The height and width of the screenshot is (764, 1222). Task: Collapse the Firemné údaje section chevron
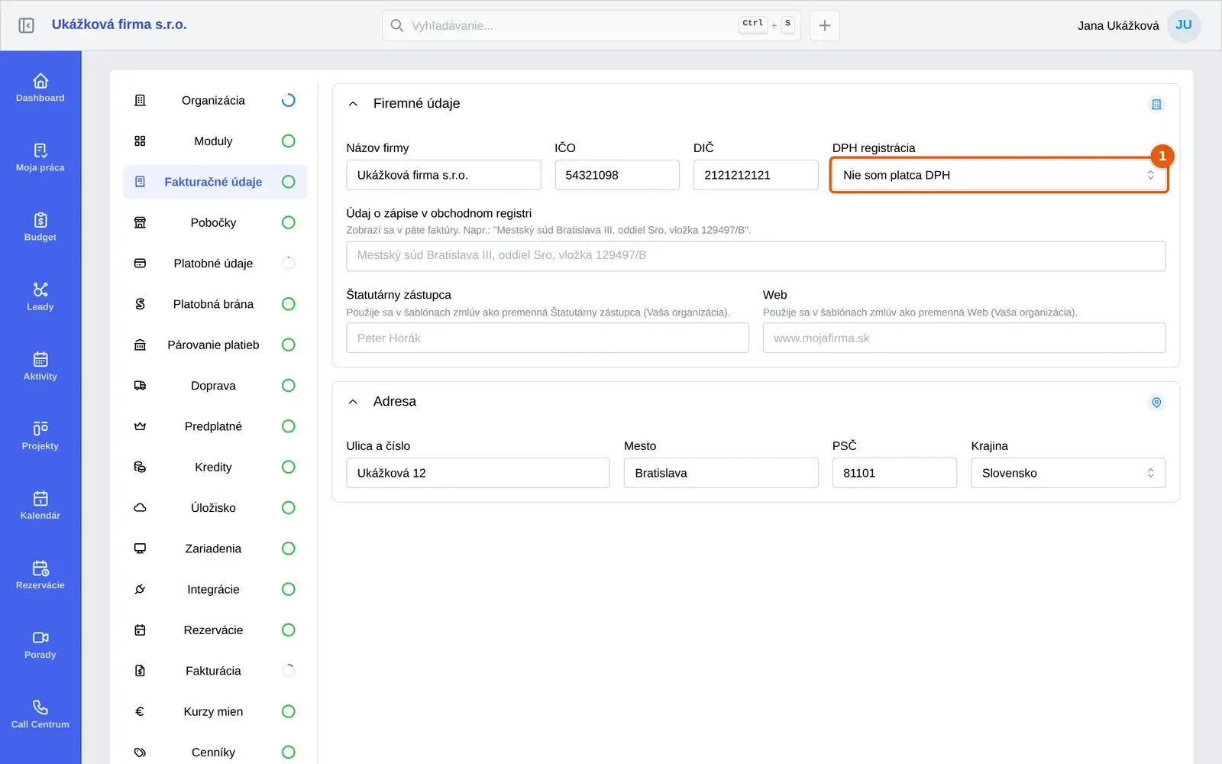[x=353, y=104]
